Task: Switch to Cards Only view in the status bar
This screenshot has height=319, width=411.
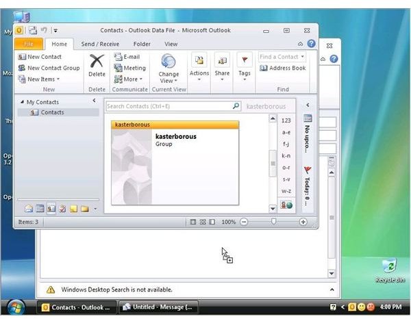Action: coord(203,222)
